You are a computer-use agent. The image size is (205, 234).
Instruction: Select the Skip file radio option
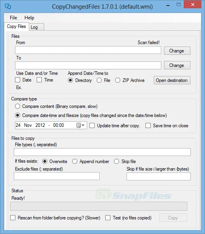(x=116, y=162)
